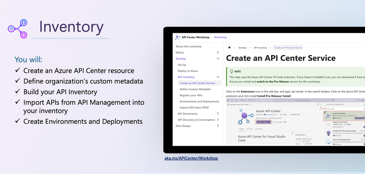Toggle the Auto-Update checkbox
The width and height of the screenshot is (365, 174).
(273, 122)
